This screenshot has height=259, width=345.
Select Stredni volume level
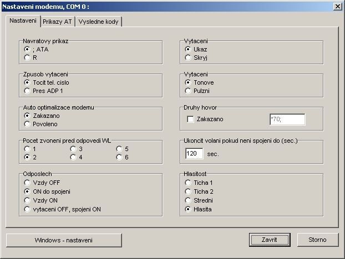189,200
